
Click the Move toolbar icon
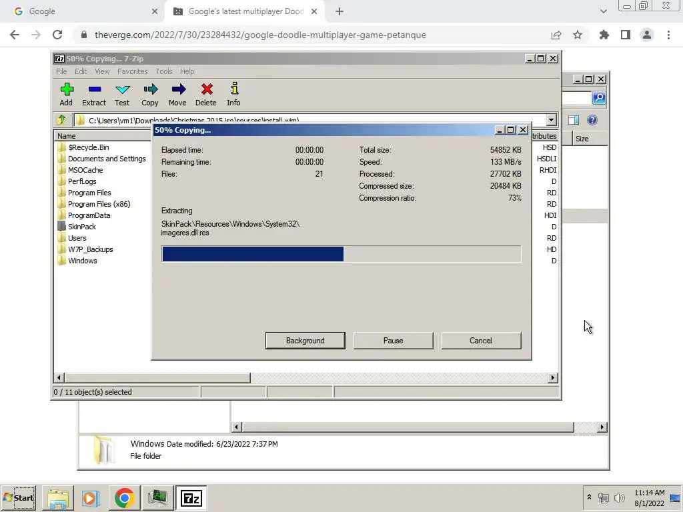click(177, 94)
